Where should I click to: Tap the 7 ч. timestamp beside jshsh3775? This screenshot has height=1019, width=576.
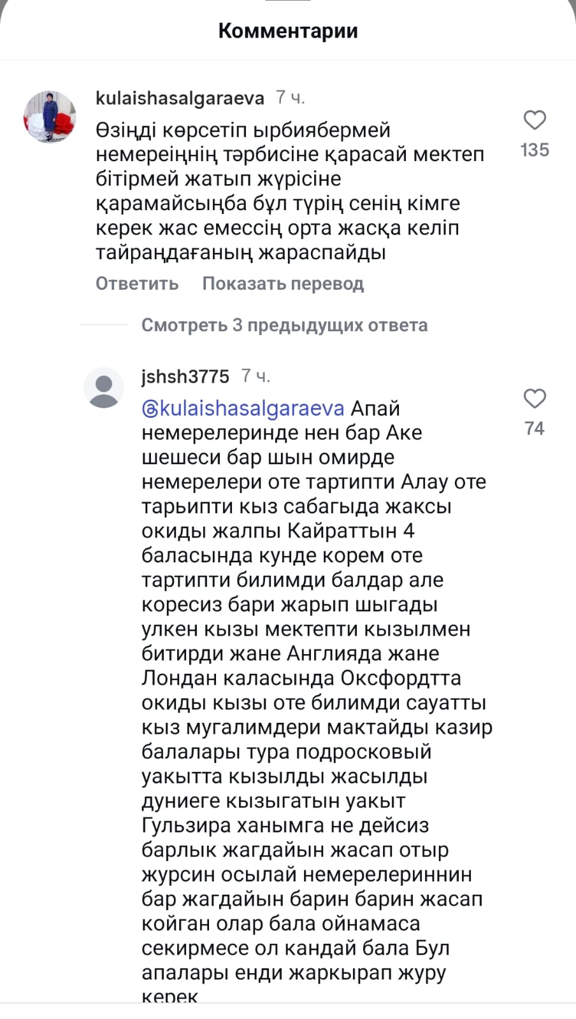pos(256,376)
